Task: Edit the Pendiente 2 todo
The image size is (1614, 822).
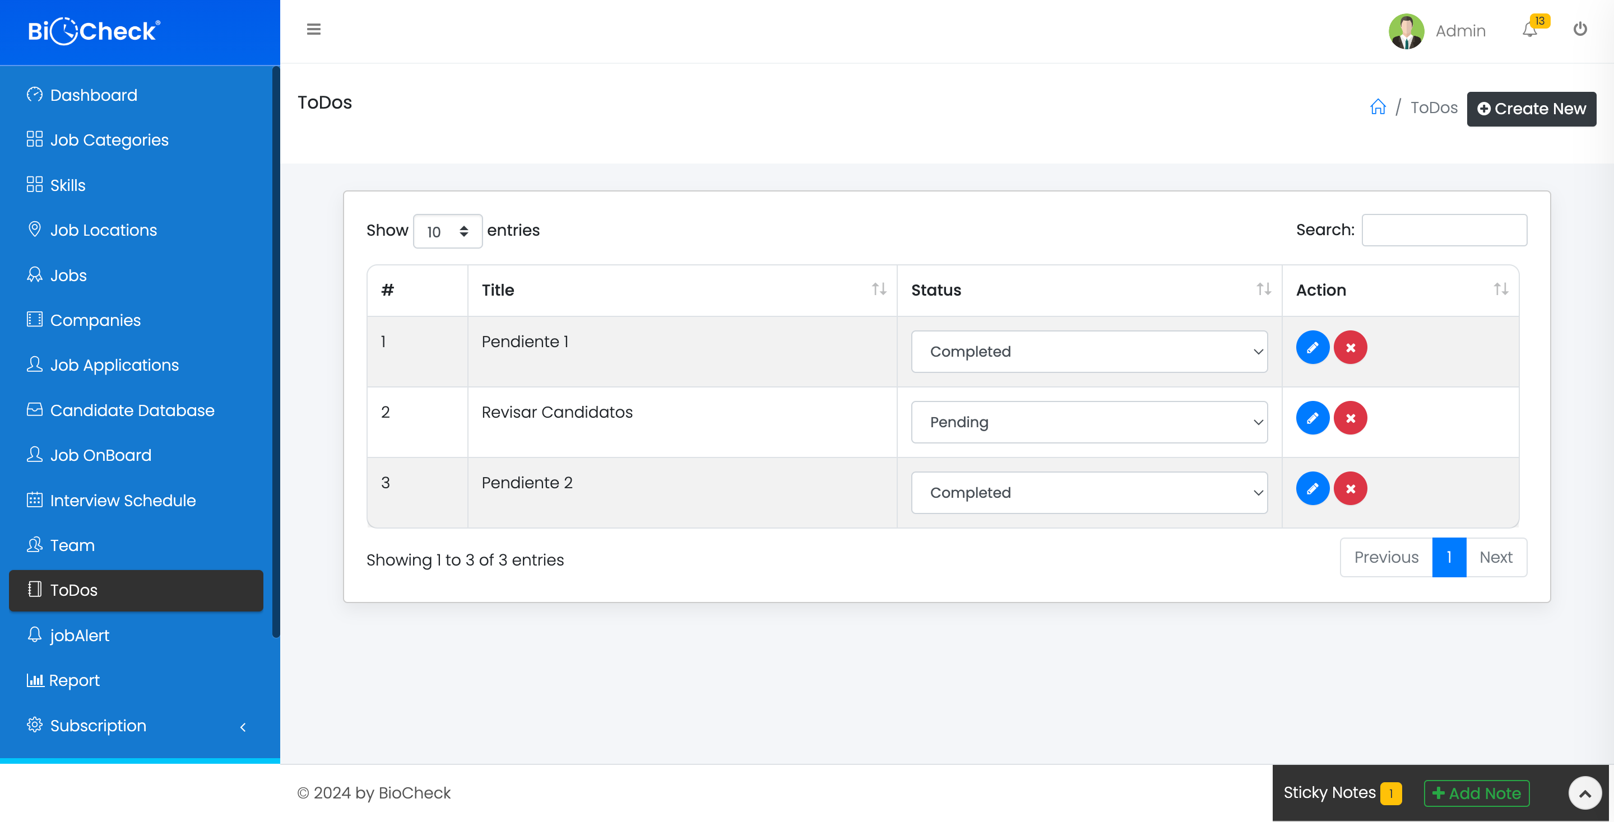Action: pos(1312,489)
